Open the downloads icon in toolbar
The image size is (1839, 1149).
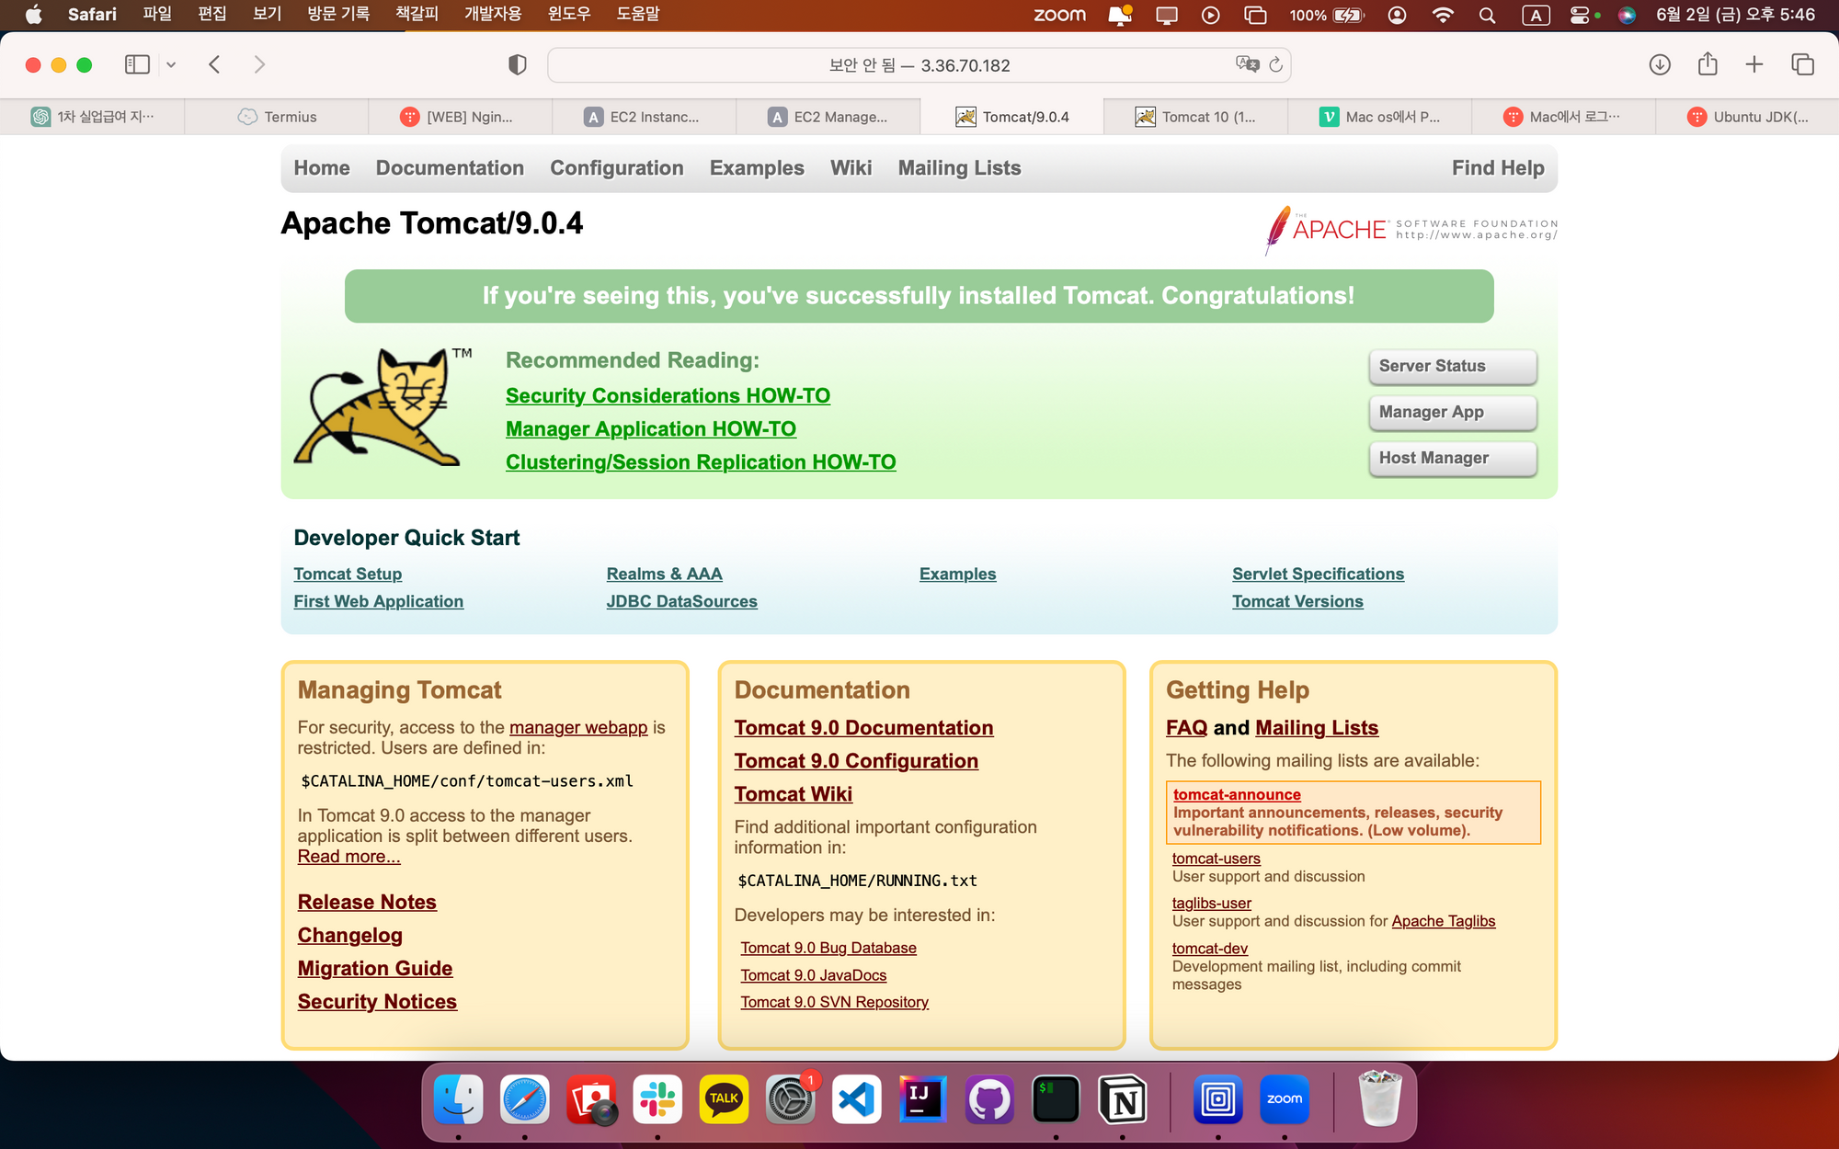click(x=1660, y=64)
